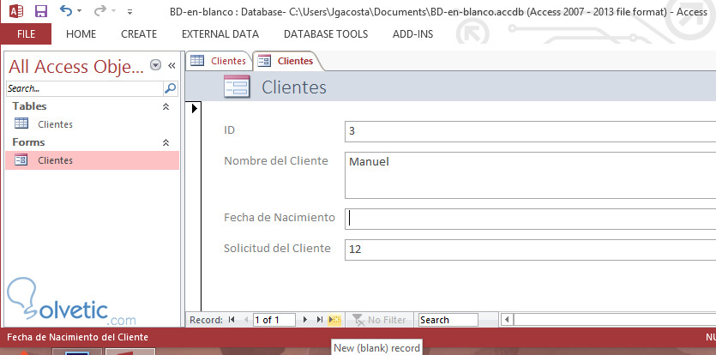Click the Undo arrow in the title bar
This screenshot has width=716, height=355.
pos(66,10)
